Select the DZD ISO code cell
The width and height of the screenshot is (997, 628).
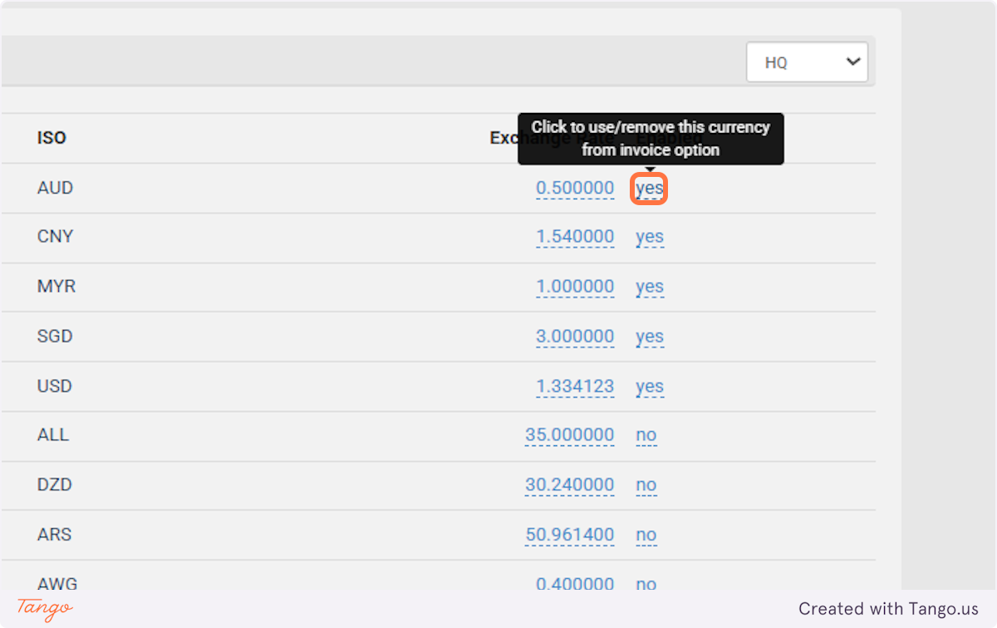point(54,484)
